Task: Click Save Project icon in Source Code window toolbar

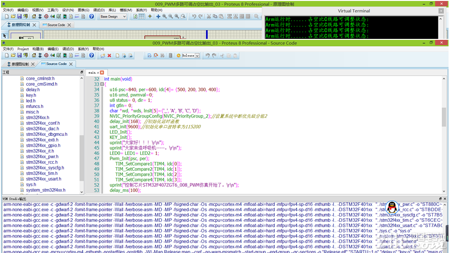Action: [x=19, y=56]
